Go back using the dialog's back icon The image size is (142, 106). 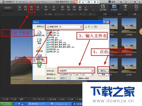pyautogui.click(x=85, y=27)
